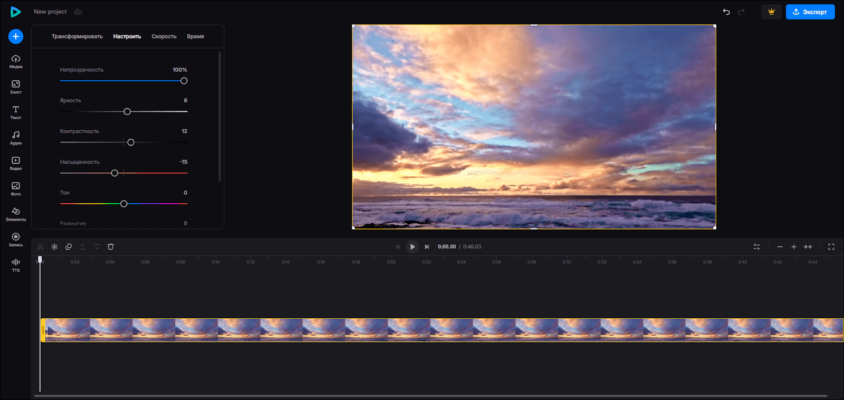
Task: Open the Аудио panel
Action: pos(16,138)
